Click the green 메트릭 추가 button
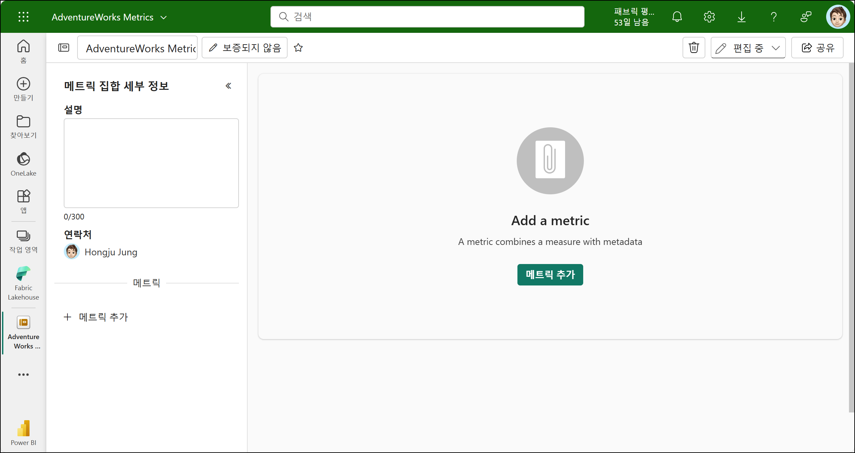 click(550, 274)
